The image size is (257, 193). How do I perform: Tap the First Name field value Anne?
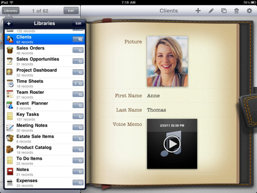(x=154, y=95)
